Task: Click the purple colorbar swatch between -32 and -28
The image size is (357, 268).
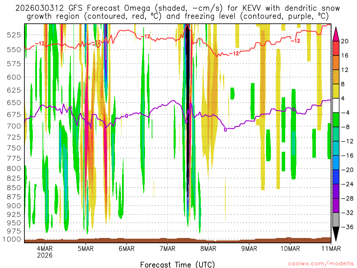Action: [336, 206]
